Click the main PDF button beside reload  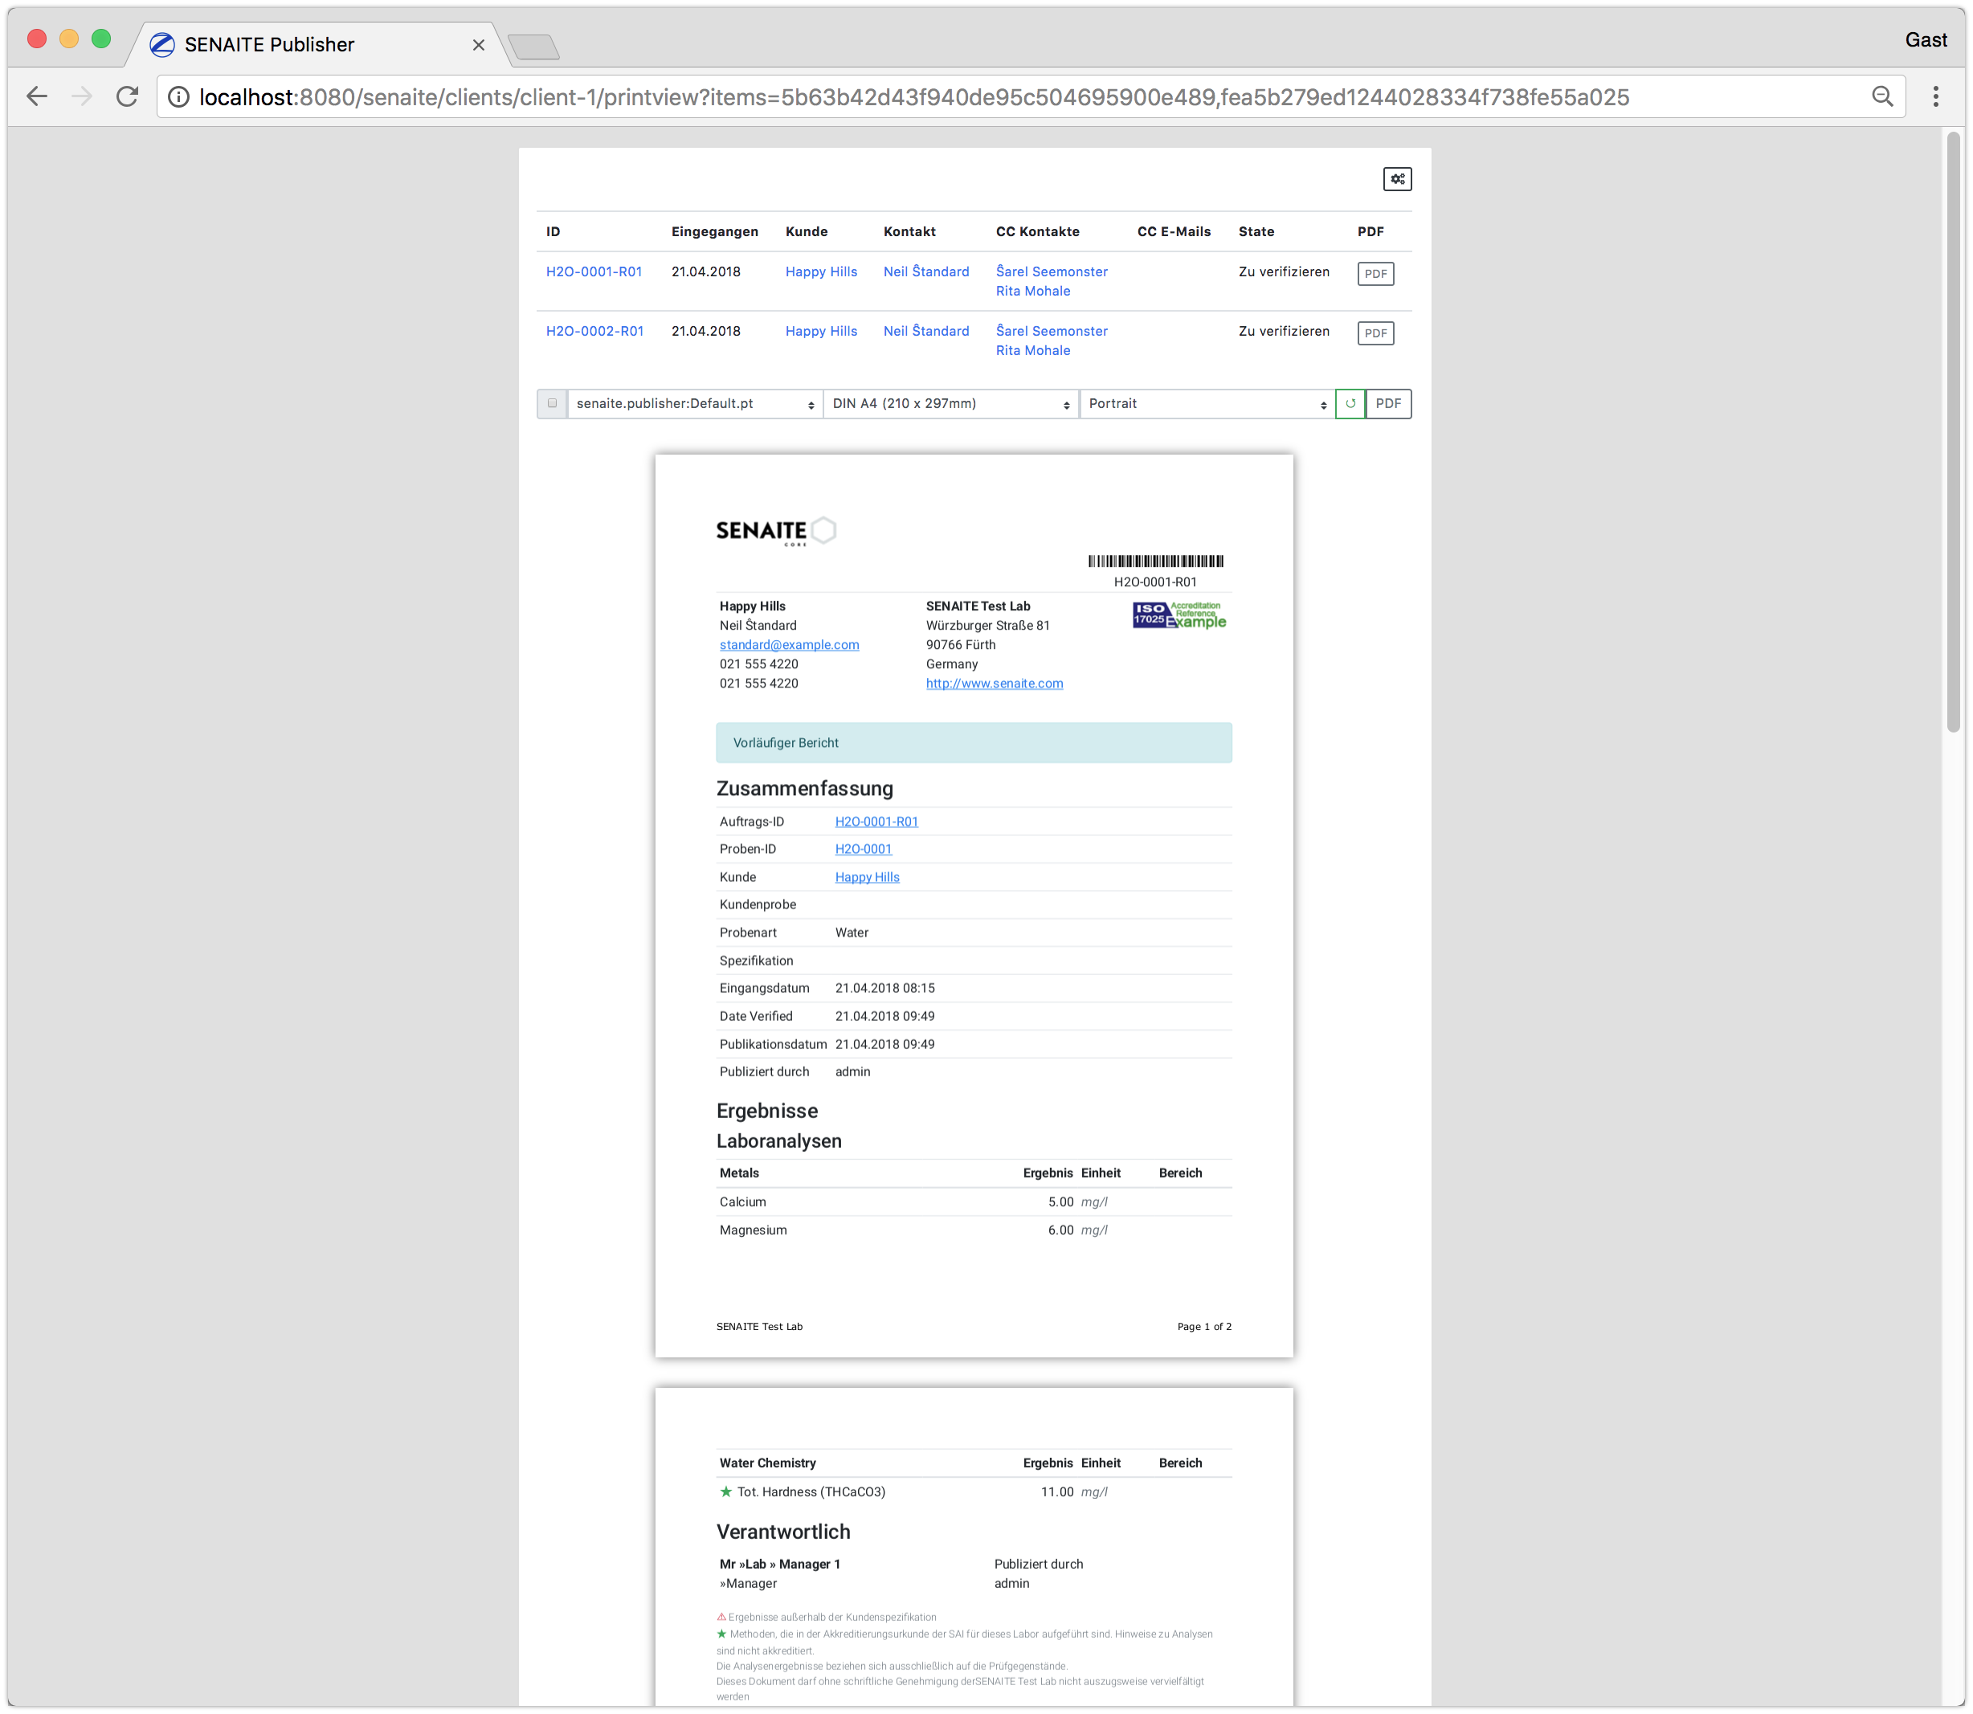point(1387,404)
